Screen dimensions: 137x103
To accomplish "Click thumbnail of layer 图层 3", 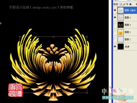I will click(x=121, y=25).
